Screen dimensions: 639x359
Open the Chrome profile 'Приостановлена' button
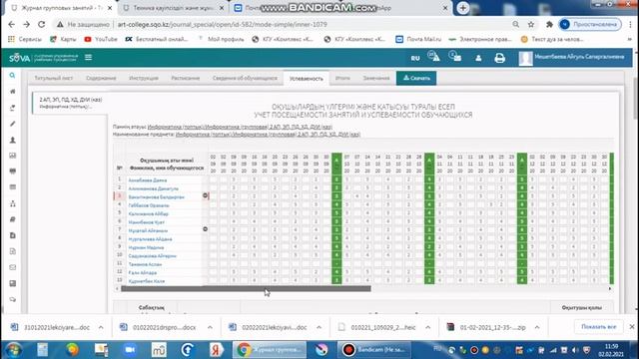[x=590, y=24]
